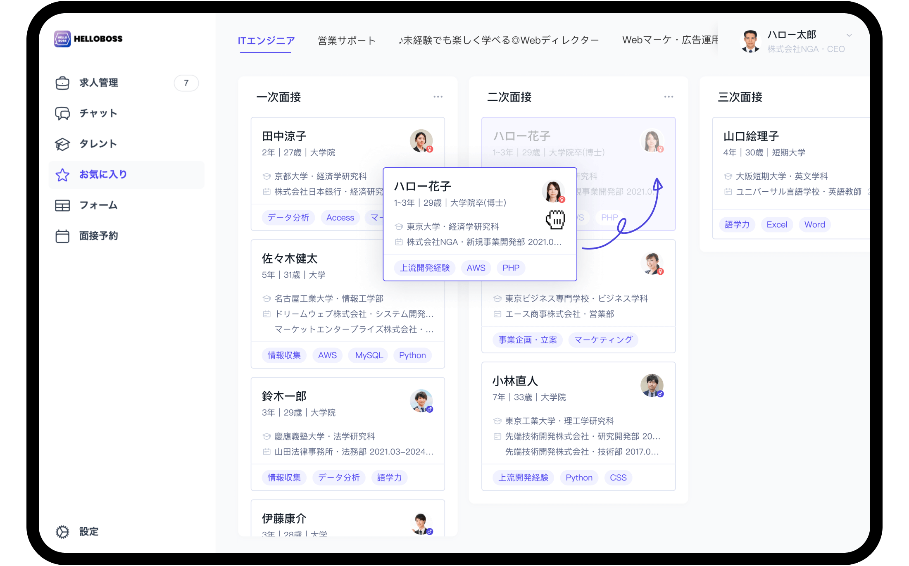The image size is (909, 566).
Task: Open the 二次面接 column options menu
Action: (x=669, y=97)
